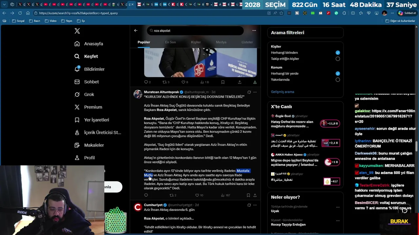Open İçerik Üreticisi Stüdyosu
The width and height of the screenshot is (419, 235).
(x=98, y=133)
